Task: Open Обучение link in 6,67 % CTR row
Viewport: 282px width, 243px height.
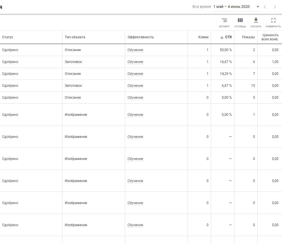Action: tap(135, 86)
